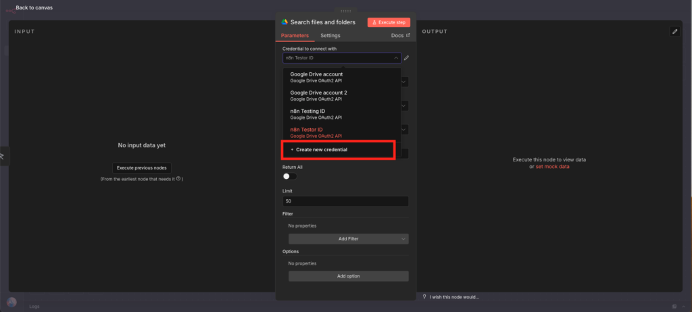Collapse the credential dropdown chevron
The image size is (692, 312).
point(395,58)
